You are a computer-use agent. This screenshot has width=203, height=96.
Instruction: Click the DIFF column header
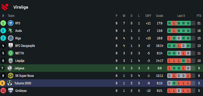click(x=148, y=16)
